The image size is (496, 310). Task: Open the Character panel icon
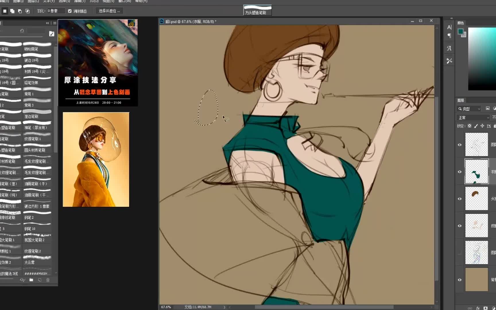pos(449,27)
